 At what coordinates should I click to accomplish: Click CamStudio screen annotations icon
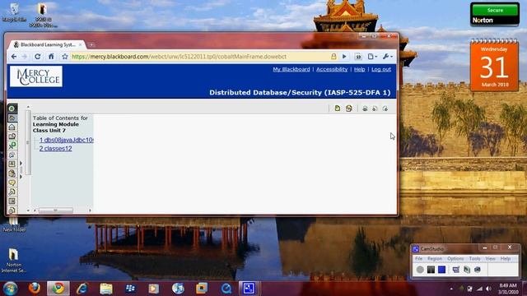(x=456, y=270)
